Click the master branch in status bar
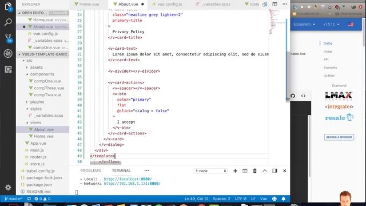Image resolution: width=366 pixels, height=206 pixels. (14, 199)
